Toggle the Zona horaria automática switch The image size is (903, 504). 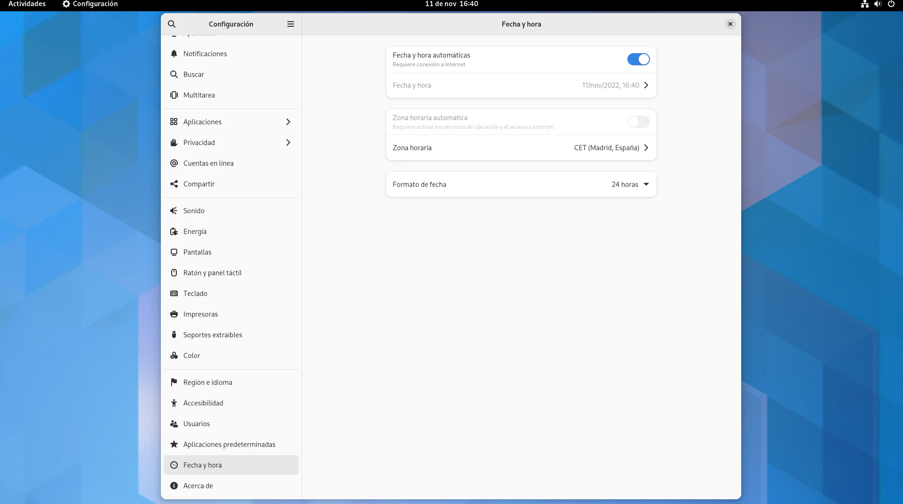638,122
